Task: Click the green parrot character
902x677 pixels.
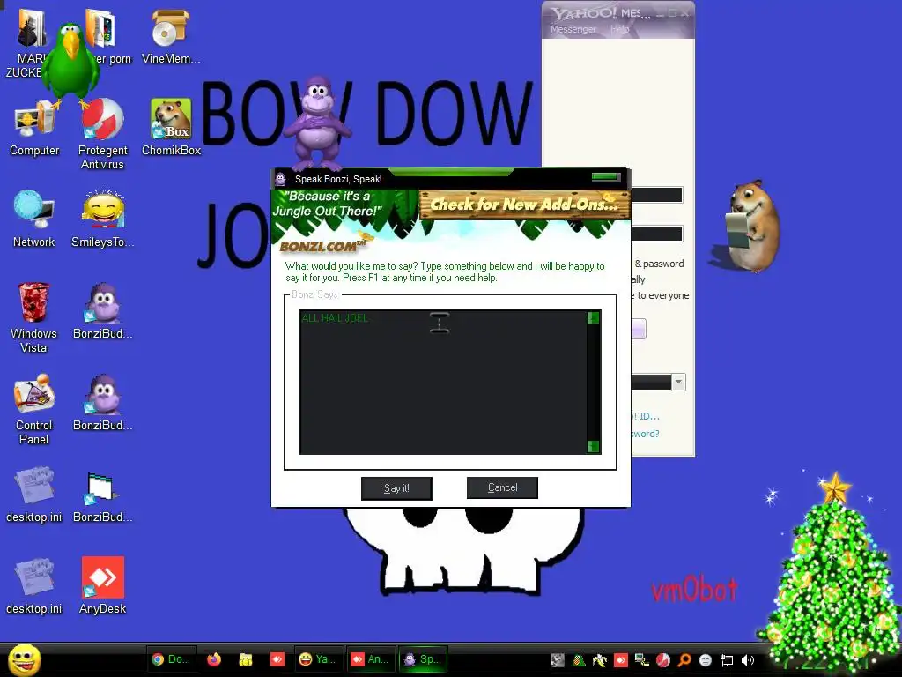Action: (x=70, y=64)
